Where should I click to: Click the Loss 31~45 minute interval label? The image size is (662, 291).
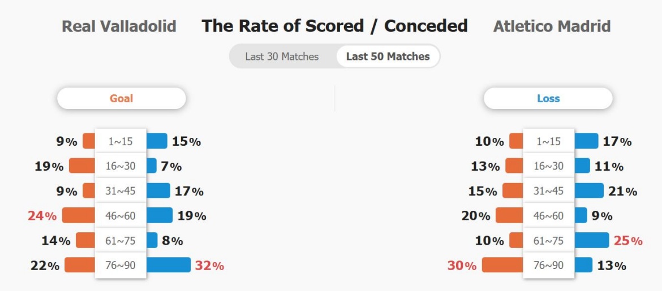point(548,191)
